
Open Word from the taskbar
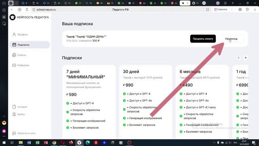point(29,142)
